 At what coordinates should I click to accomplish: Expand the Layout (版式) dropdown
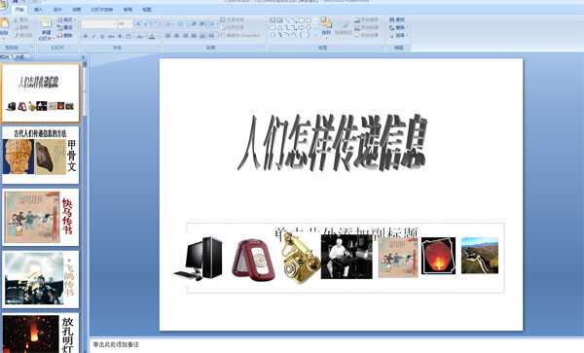click(x=66, y=19)
